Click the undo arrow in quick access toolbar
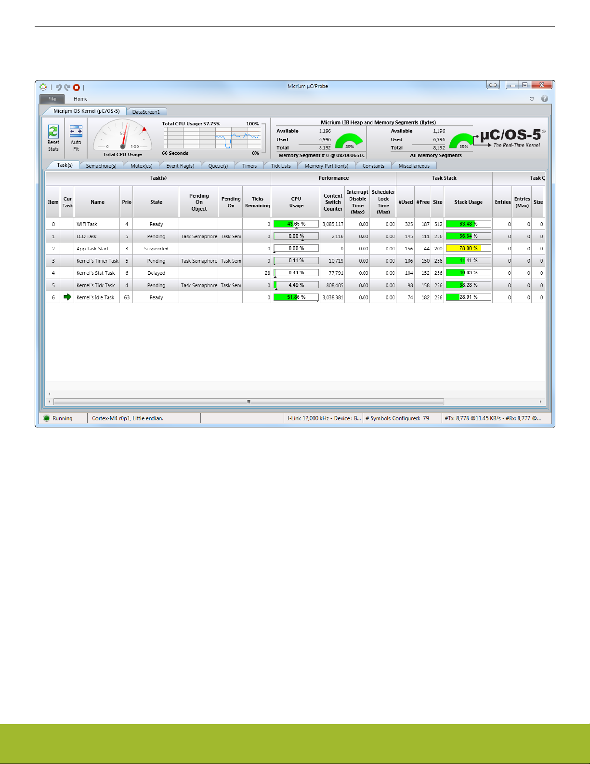Image resolution: width=590 pixels, height=764 pixels. click(59, 87)
